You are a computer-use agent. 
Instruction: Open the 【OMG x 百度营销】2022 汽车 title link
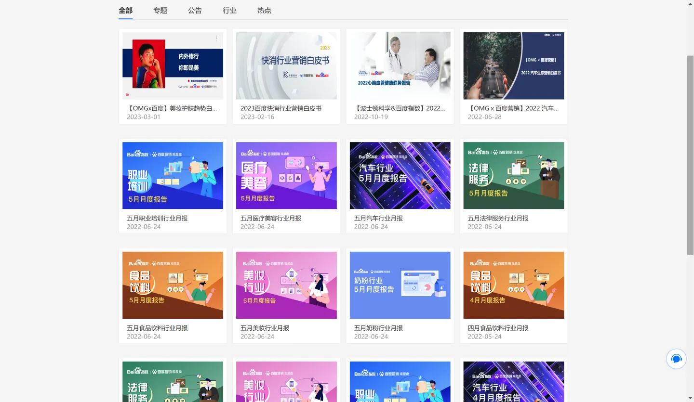pos(513,108)
